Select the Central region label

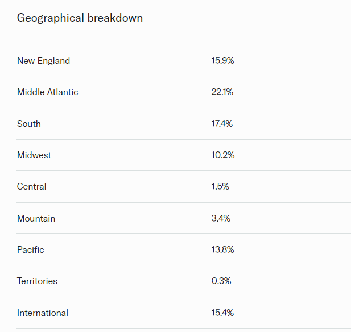(31, 187)
